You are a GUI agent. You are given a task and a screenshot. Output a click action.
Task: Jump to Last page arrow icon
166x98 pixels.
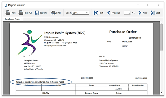point(153,13)
